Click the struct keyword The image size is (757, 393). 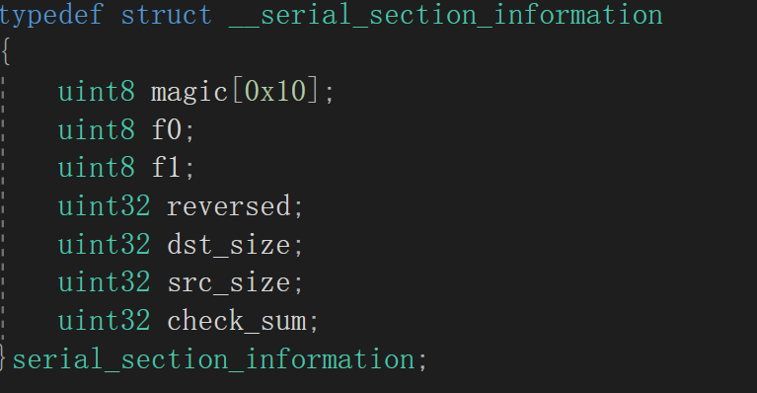pyautogui.click(x=166, y=15)
